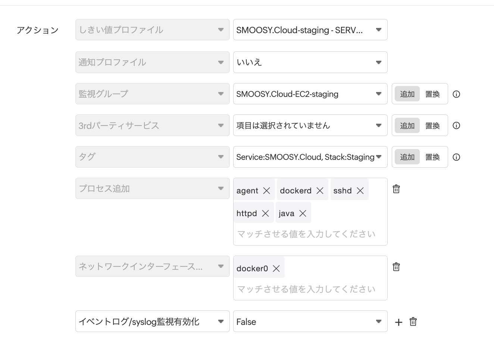Image resolution: width=494 pixels, height=354 pixels.
Task: Remove the agent process tag
Action: pyautogui.click(x=266, y=191)
